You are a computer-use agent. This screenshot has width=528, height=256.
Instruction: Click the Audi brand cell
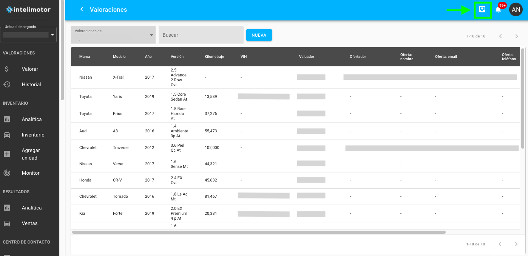(x=83, y=131)
